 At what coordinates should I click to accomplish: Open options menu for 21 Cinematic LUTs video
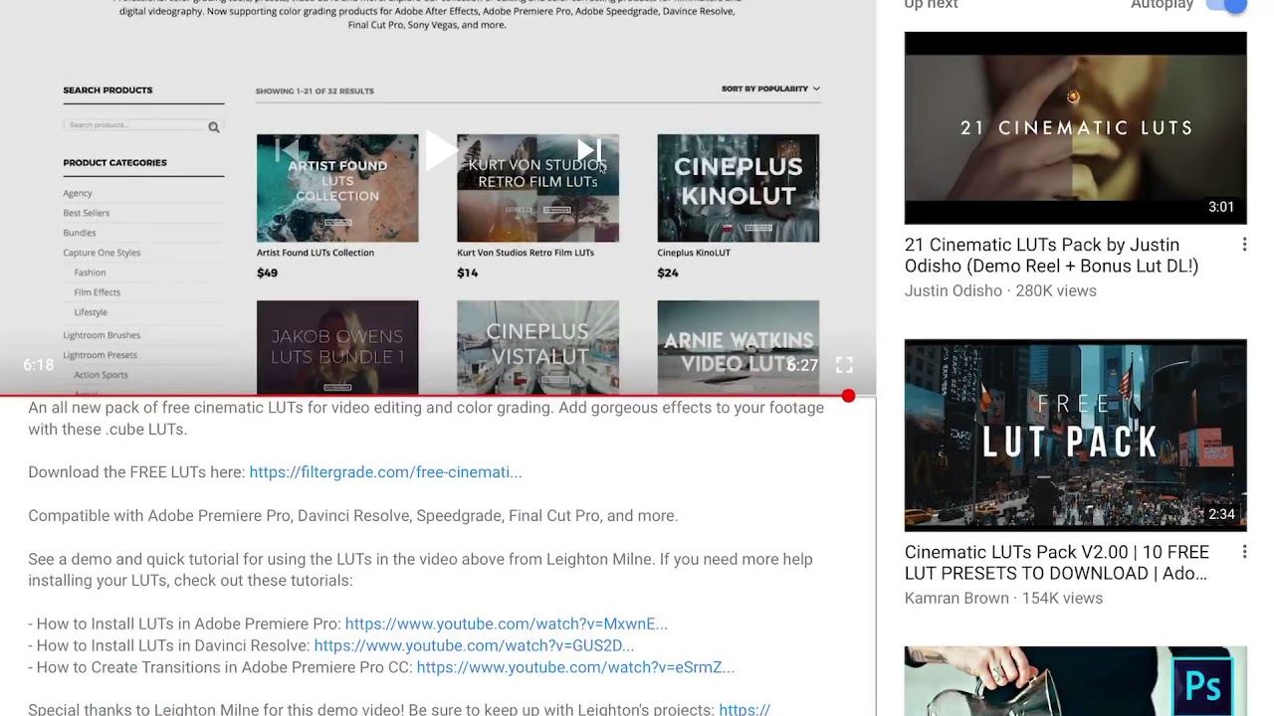pyautogui.click(x=1244, y=245)
